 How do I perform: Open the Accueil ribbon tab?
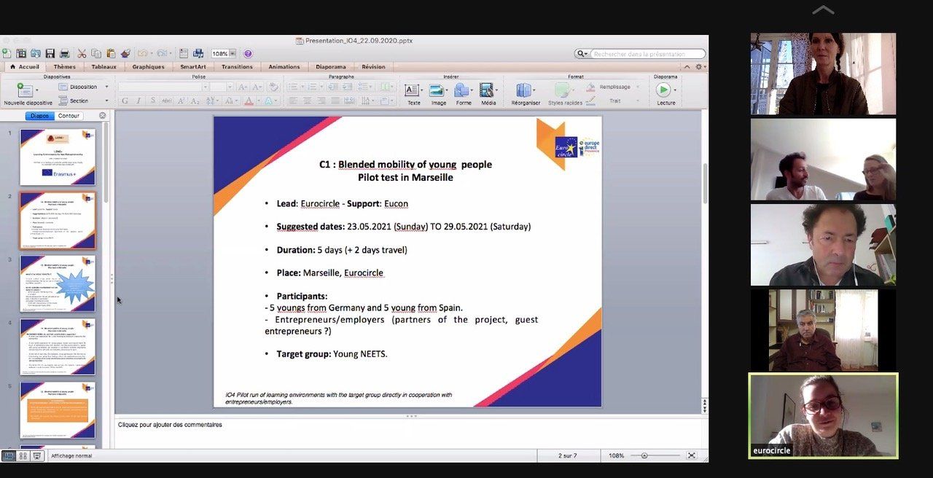coord(25,66)
